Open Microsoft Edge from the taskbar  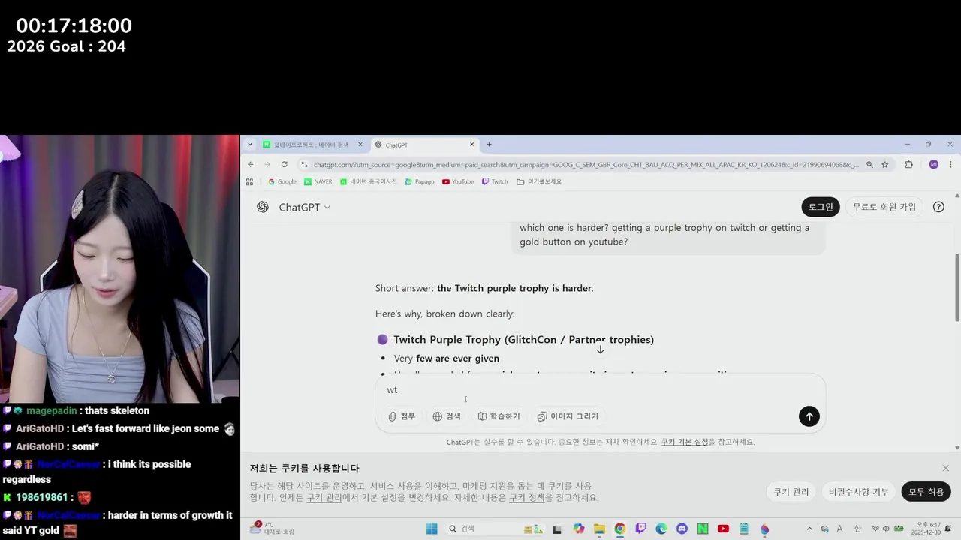pyautogui.click(x=661, y=529)
